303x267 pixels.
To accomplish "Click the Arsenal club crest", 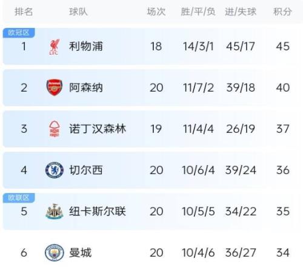I will pos(55,87).
